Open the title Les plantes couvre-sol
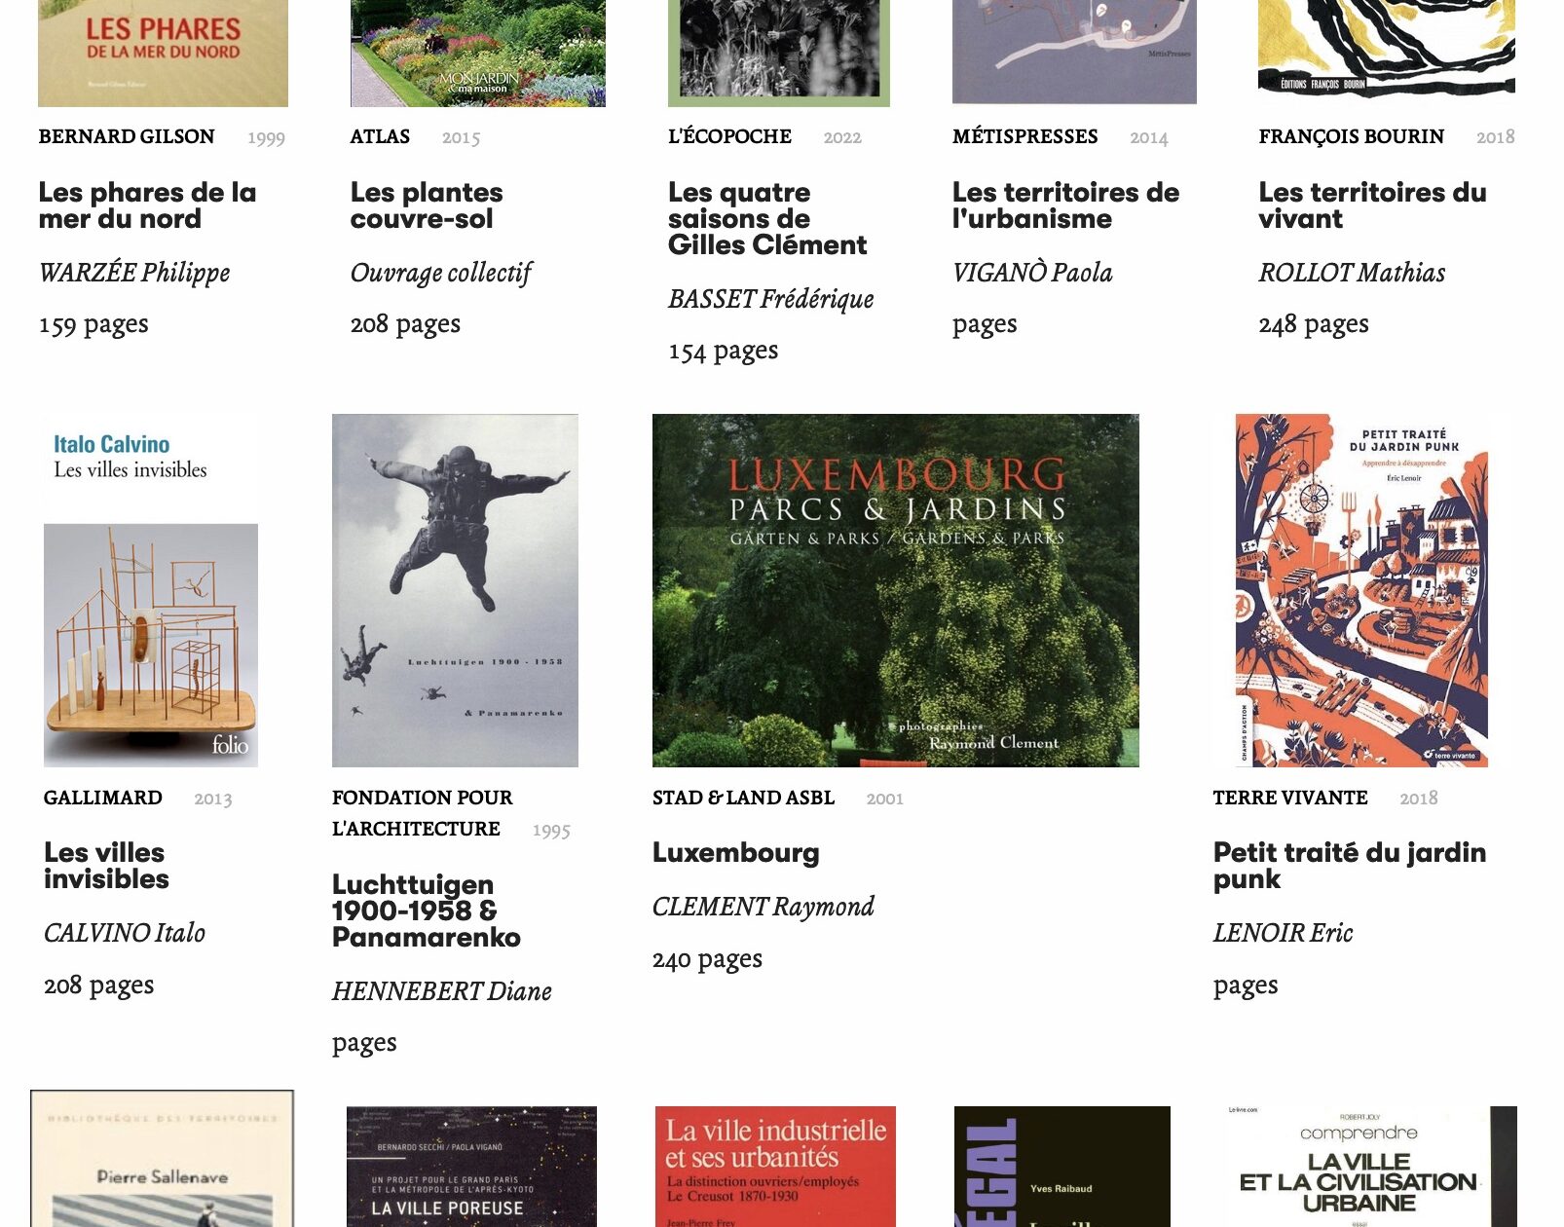Viewport: 1564px width, 1227px height. (x=427, y=205)
